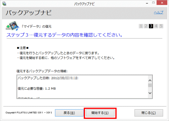This screenshot has width=169, height=121.
Task: Click step indicator number 4
Action: [156, 26]
